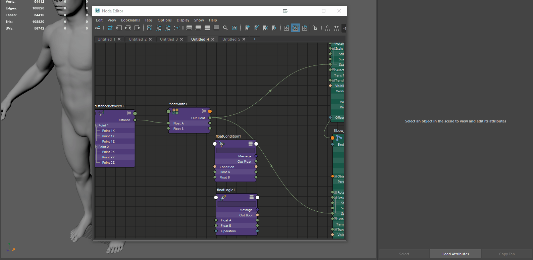Image resolution: width=533 pixels, height=260 pixels.
Task: Toggle the icon right of the search magnifier
Action: 234,28
